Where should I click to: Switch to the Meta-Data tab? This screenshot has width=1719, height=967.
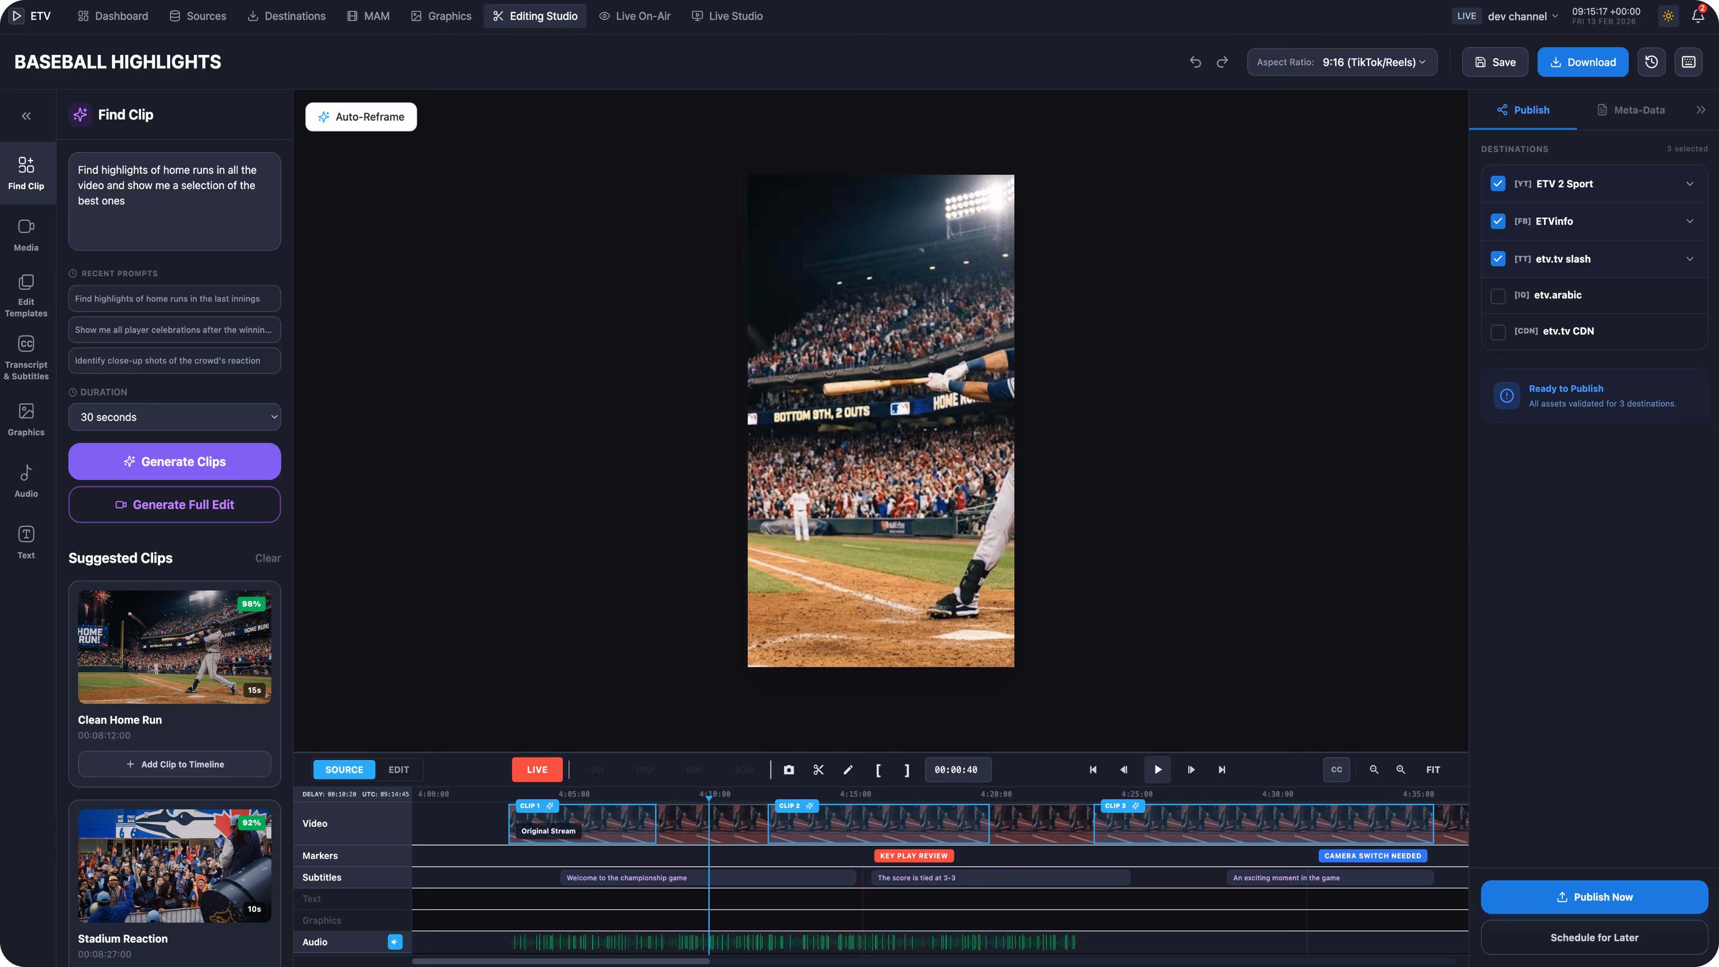pos(1631,110)
